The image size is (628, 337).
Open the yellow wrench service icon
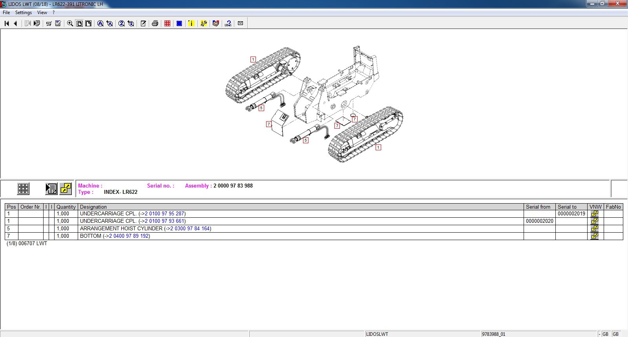[x=203, y=24]
